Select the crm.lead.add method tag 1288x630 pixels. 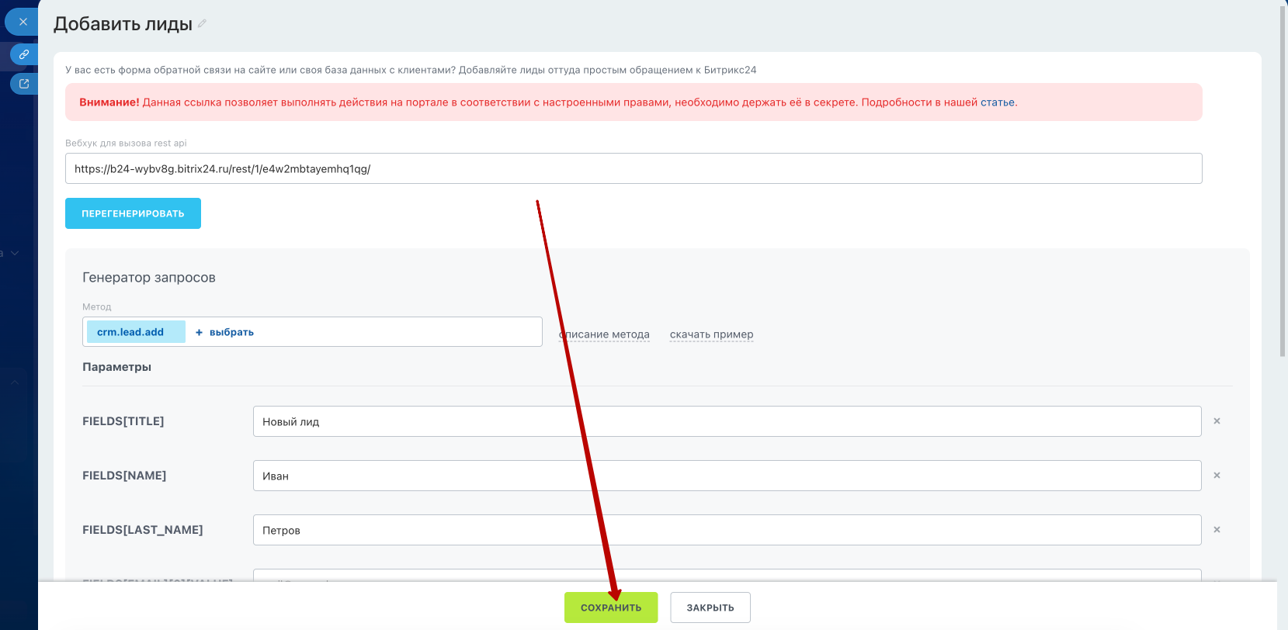(x=130, y=332)
